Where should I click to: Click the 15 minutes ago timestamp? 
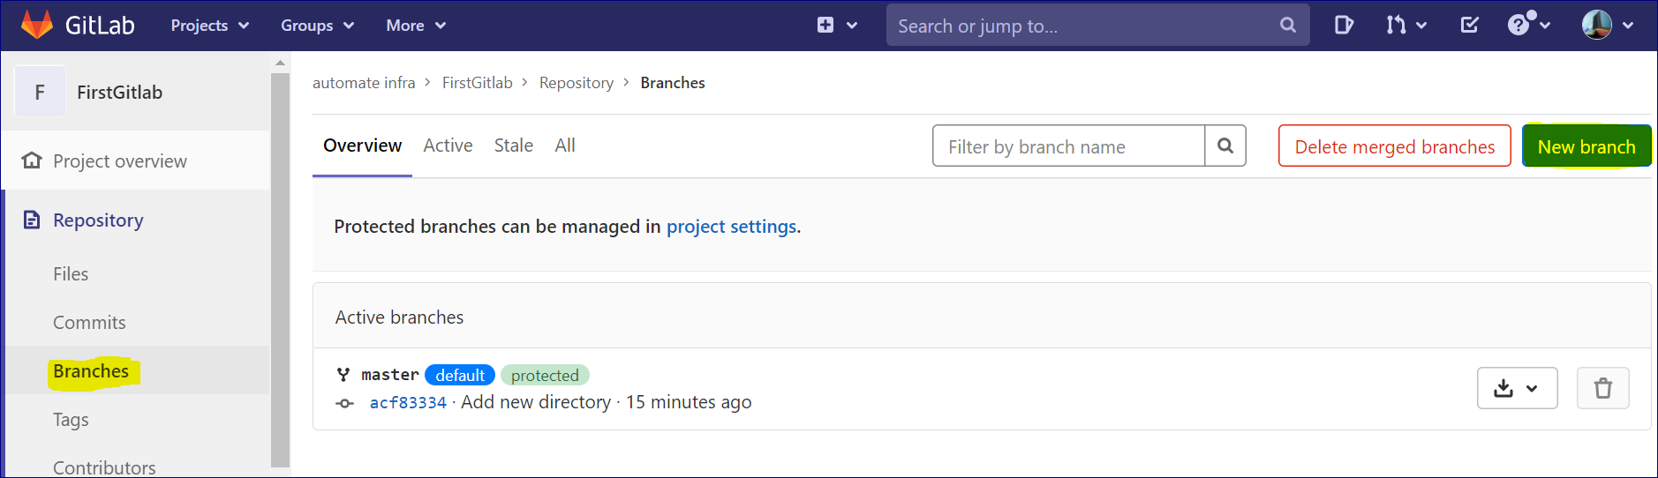click(x=689, y=402)
